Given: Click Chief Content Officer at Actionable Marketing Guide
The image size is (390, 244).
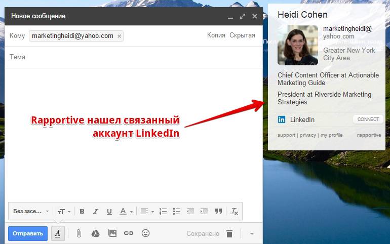Looking at the screenshot, I should [328, 79].
